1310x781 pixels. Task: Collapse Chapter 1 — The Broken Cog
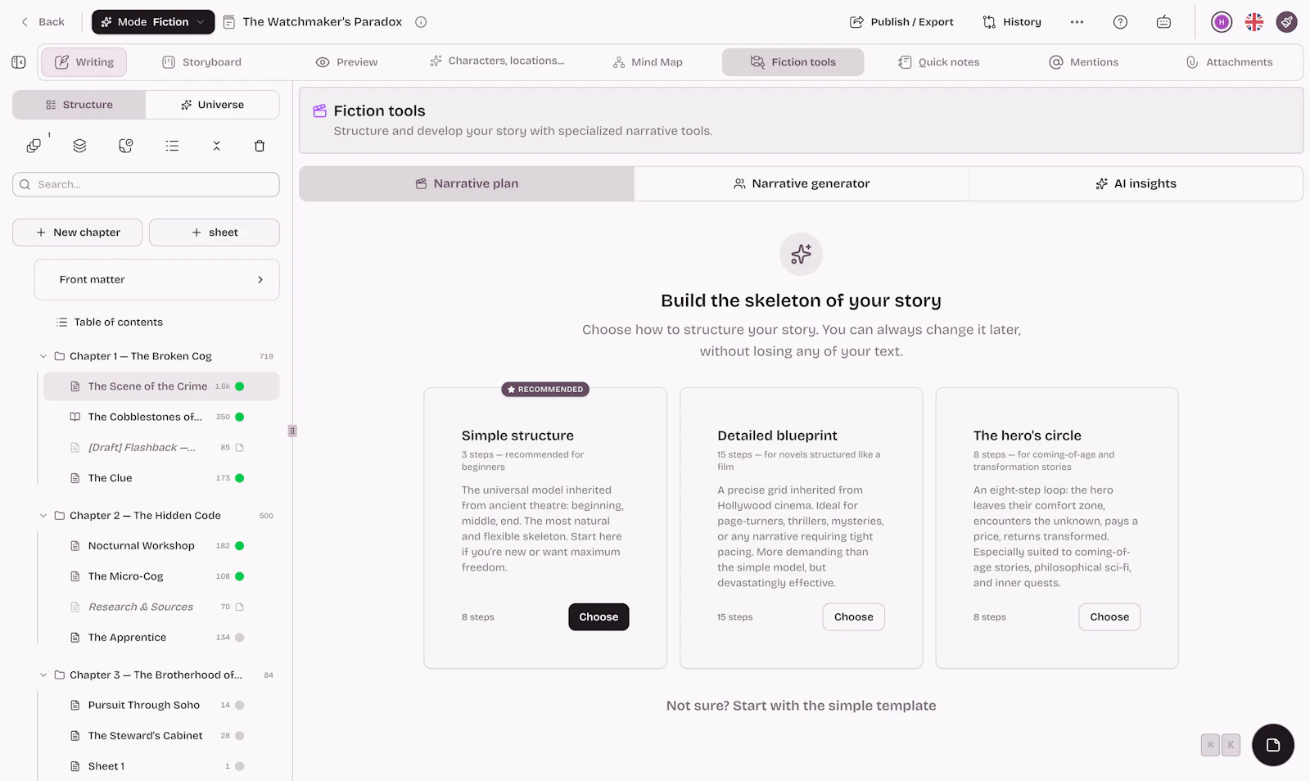(43, 356)
